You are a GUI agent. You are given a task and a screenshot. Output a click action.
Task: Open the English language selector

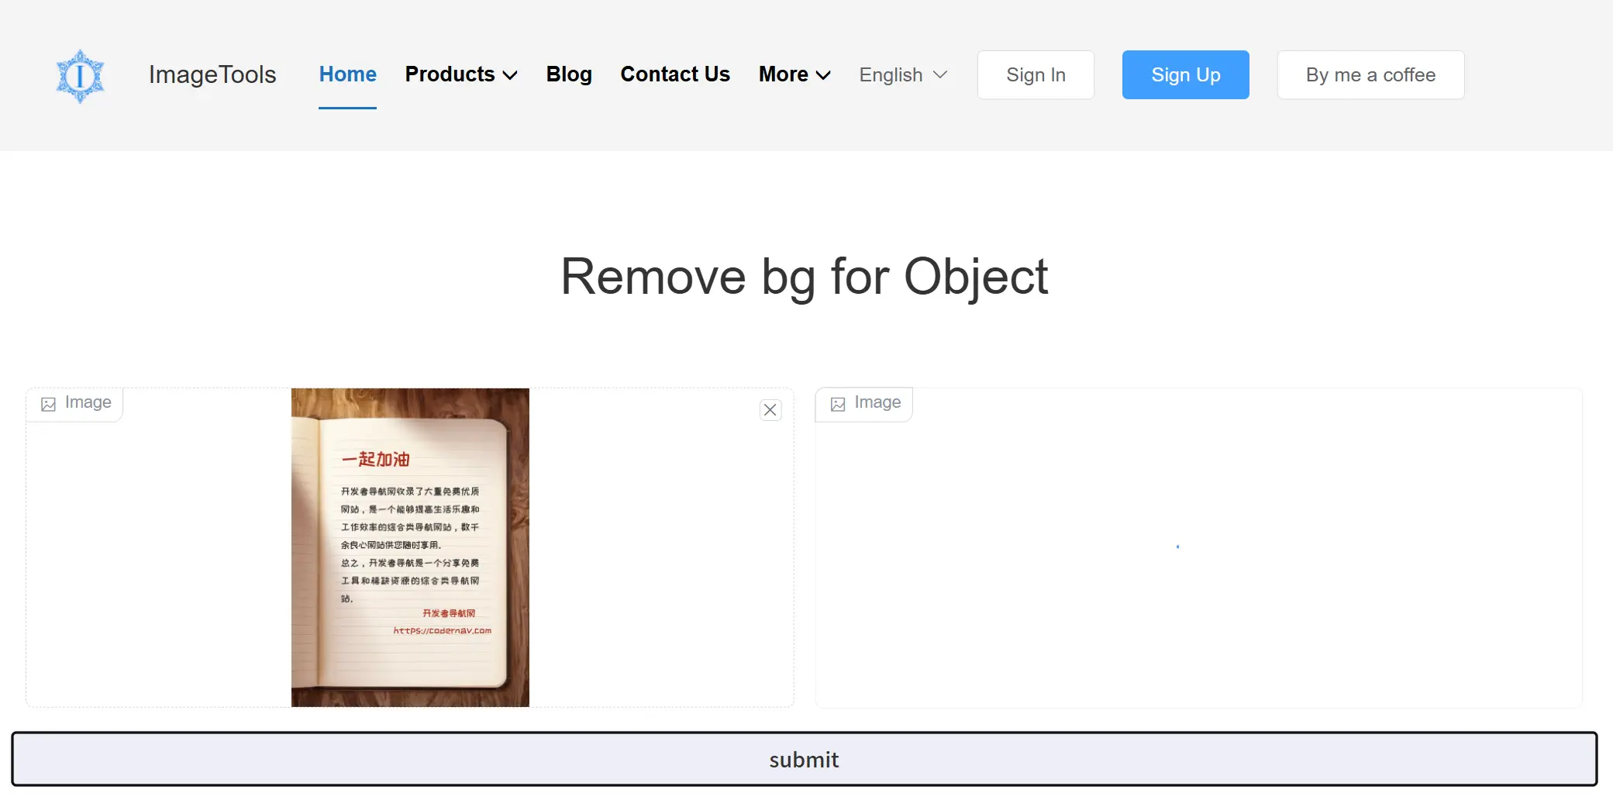[902, 74]
